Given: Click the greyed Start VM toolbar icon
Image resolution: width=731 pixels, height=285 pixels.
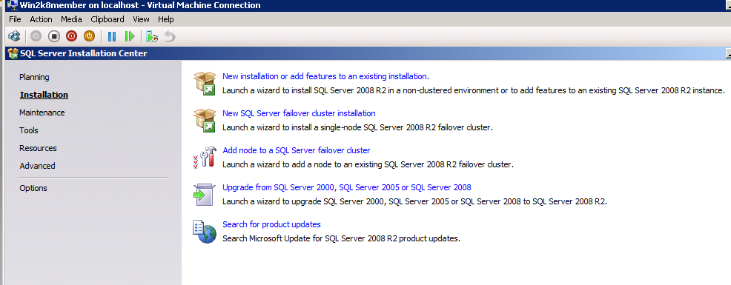Looking at the screenshot, I should tap(36, 36).
